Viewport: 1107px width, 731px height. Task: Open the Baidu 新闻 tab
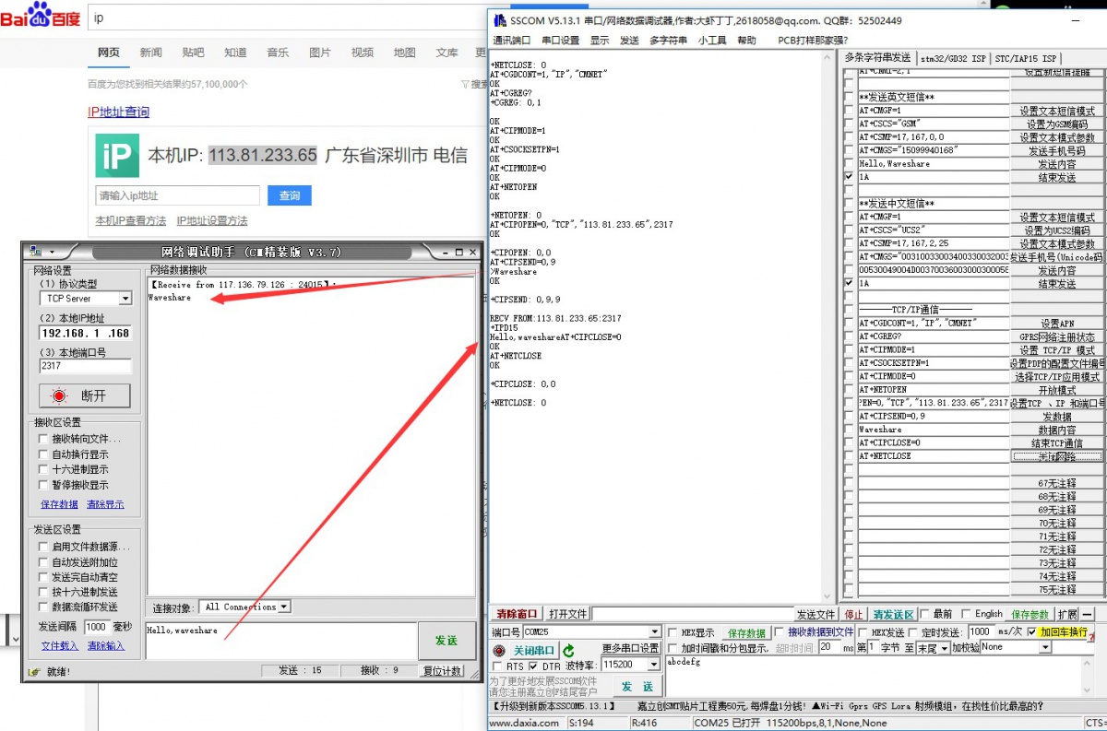(x=150, y=53)
